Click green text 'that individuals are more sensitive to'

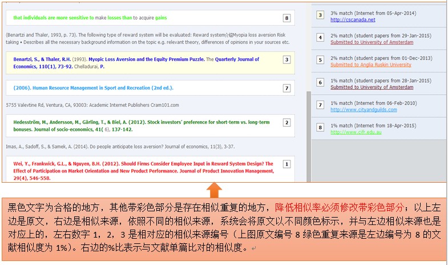[54, 18]
